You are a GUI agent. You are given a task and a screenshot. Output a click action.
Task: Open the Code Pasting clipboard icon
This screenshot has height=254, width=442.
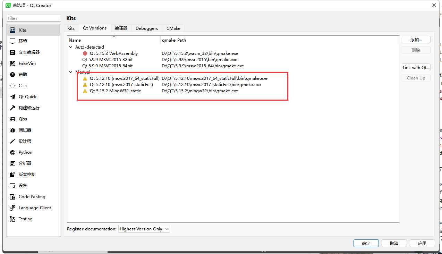(x=12, y=197)
